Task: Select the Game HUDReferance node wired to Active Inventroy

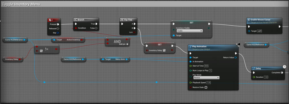Action: [x=15, y=39]
